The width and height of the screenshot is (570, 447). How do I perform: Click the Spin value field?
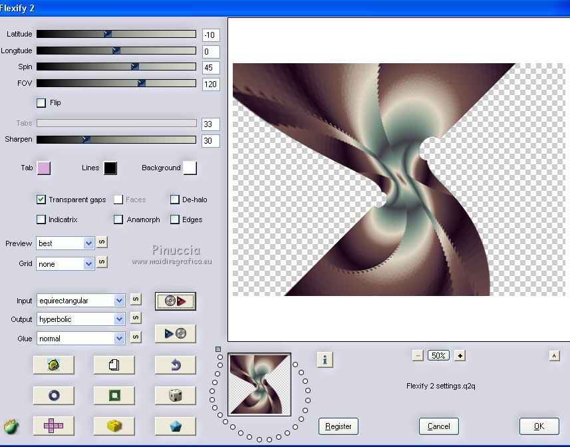coord(211,68)
